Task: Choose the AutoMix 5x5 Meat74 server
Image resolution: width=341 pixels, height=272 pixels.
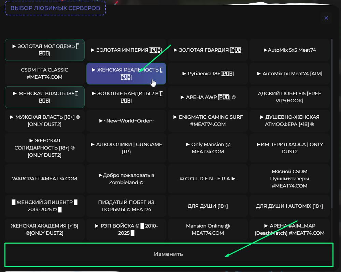Action: [x=289, y=50]
